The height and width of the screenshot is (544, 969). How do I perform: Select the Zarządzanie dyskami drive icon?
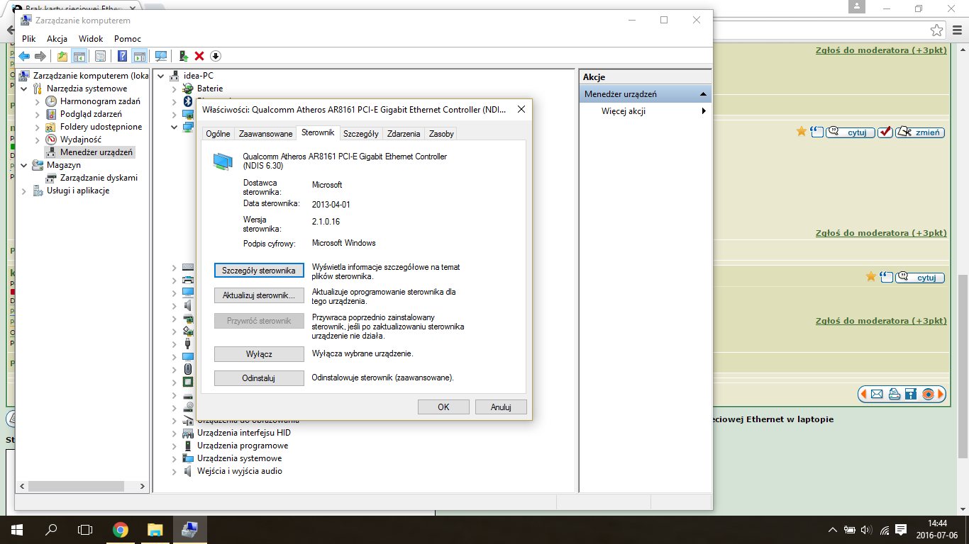[51, 178]
